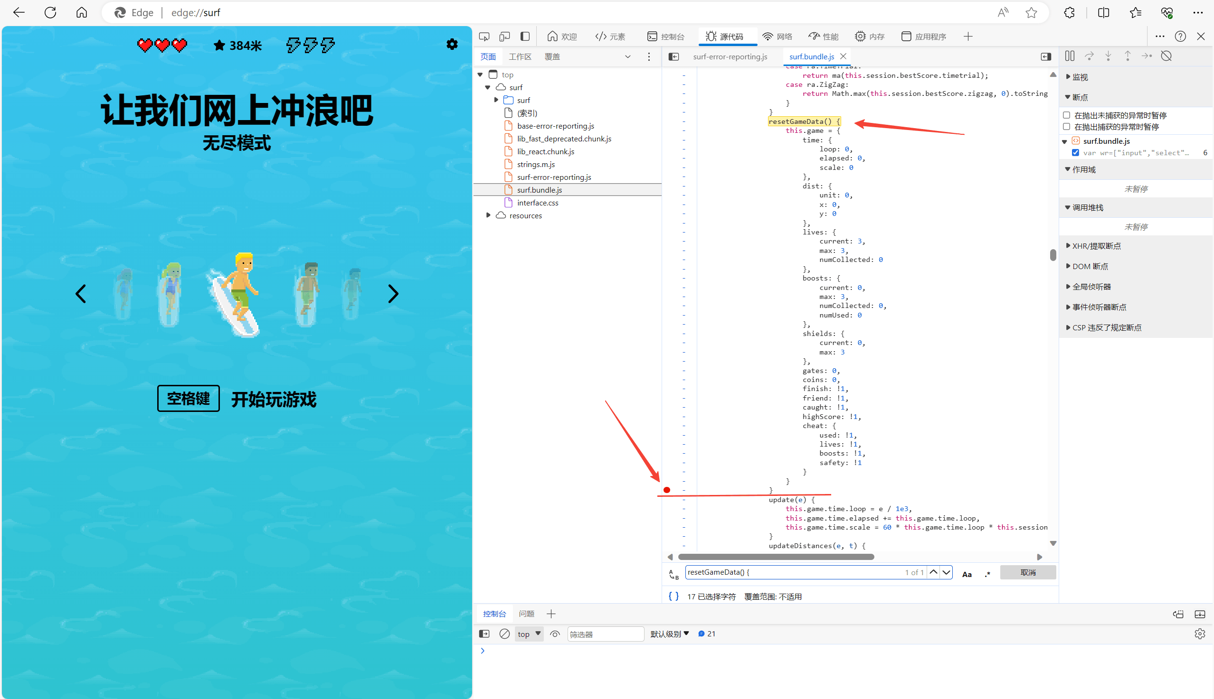Toggle regular expression search option

988,574
